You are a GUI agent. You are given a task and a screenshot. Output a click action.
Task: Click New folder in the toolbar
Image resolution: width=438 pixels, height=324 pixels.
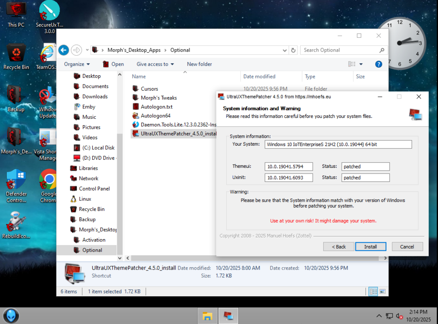(199, 64)
